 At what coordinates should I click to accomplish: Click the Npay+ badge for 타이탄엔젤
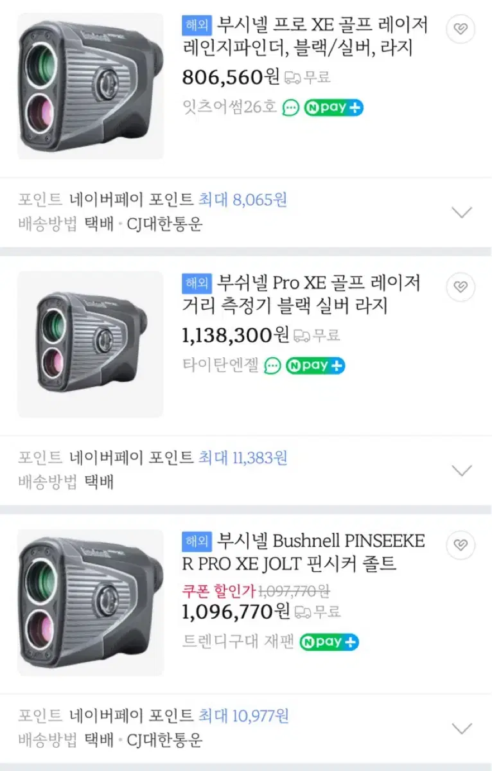pos(315,366)
